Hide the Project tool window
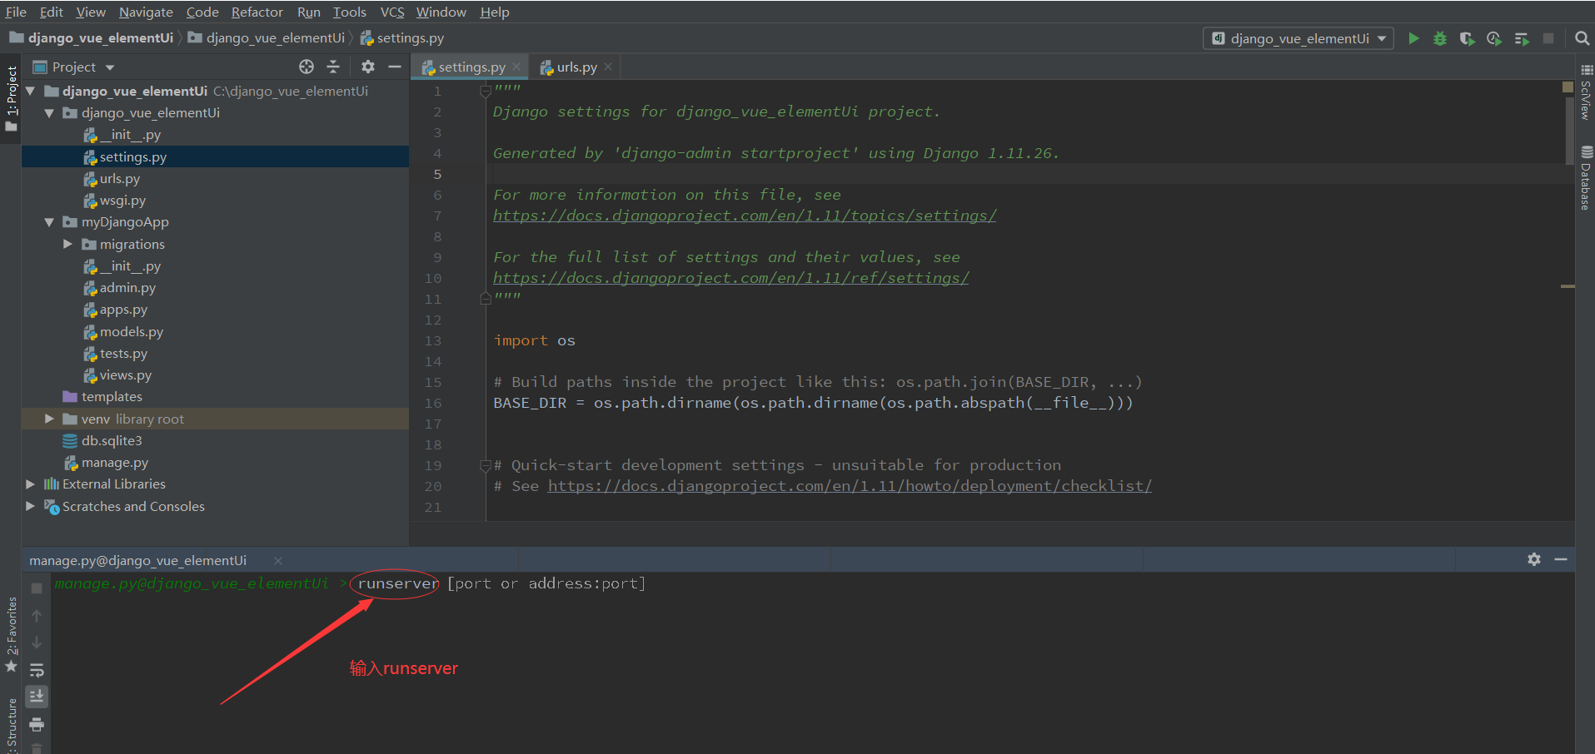 [x=395, y=67]
